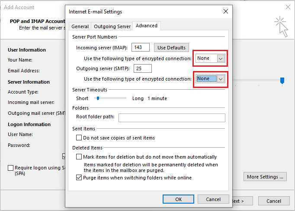Cancel the Internet E-mail Settings dialog
This screenshot has height=211, width=295.
213,199
